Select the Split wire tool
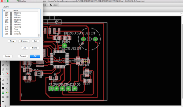This screenshot has height=107, width=183. pos(7,65)
